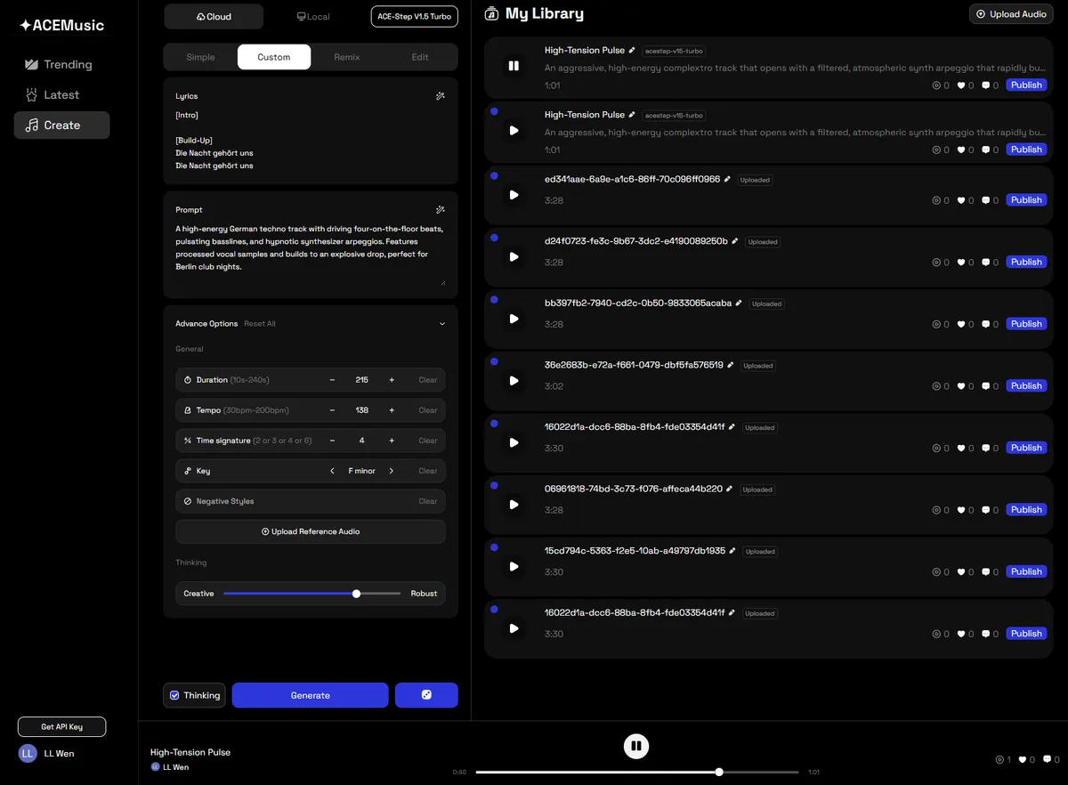Edit name of track d24f0723 with pencil icon
1068x785 pixels.
(x=735, y=241)
